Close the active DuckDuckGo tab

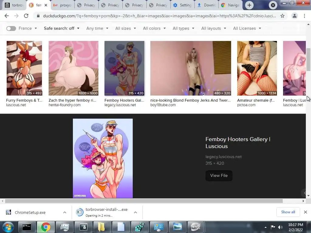46,5
